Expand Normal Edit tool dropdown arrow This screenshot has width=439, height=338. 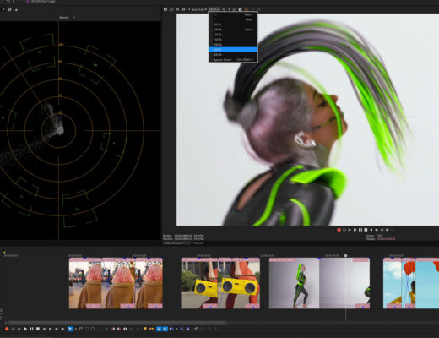[x=75, y=329]
